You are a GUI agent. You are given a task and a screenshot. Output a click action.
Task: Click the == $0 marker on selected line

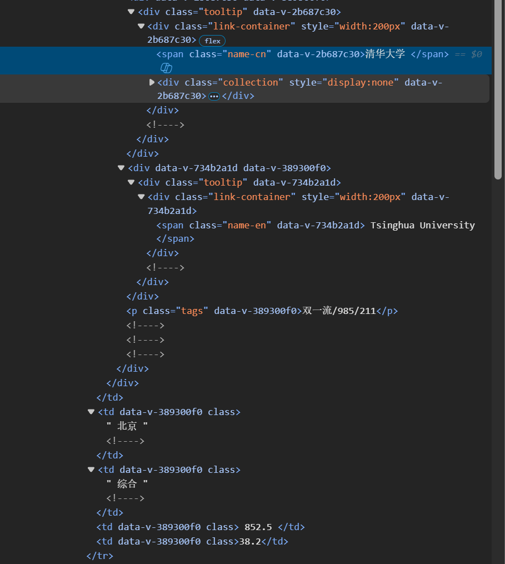(x=468, y=54)
